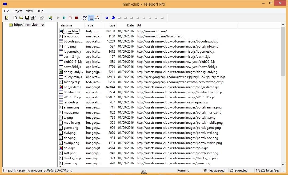The height and width of the screenshot is (175, 288).
Task: Sort the list by Size column
Action: click(110, 25)
